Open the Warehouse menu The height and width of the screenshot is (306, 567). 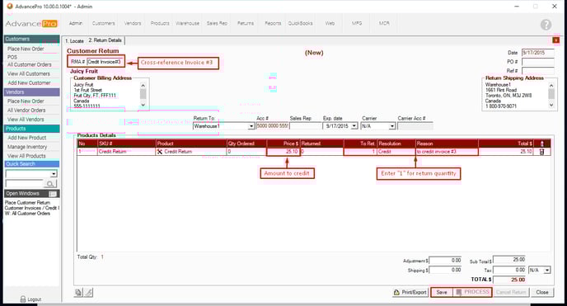[x=187, y=23]
